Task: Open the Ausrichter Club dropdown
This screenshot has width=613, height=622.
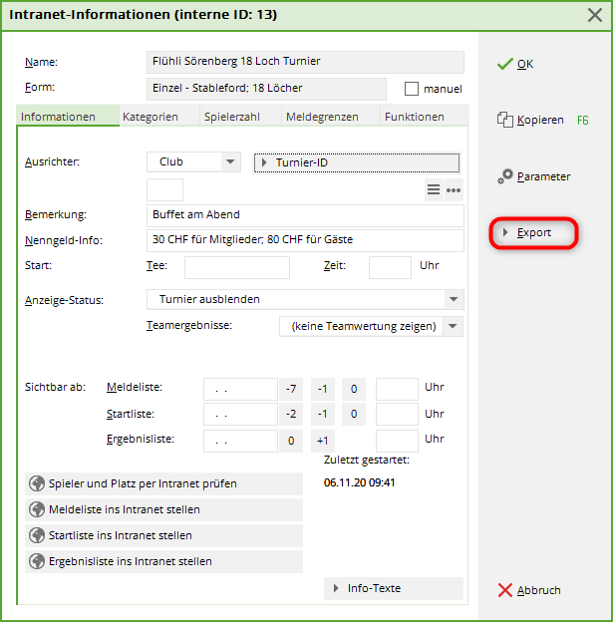Action: [230, 162]
